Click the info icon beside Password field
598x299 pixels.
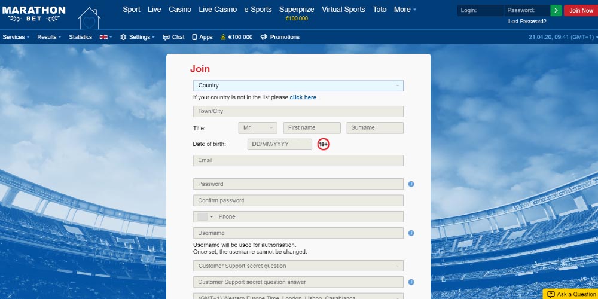click(411, 184)
